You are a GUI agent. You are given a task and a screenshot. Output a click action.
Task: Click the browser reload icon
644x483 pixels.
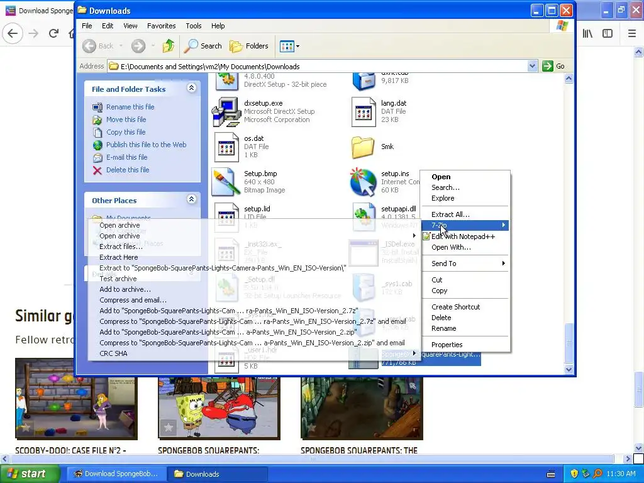[x=53, y=33]
